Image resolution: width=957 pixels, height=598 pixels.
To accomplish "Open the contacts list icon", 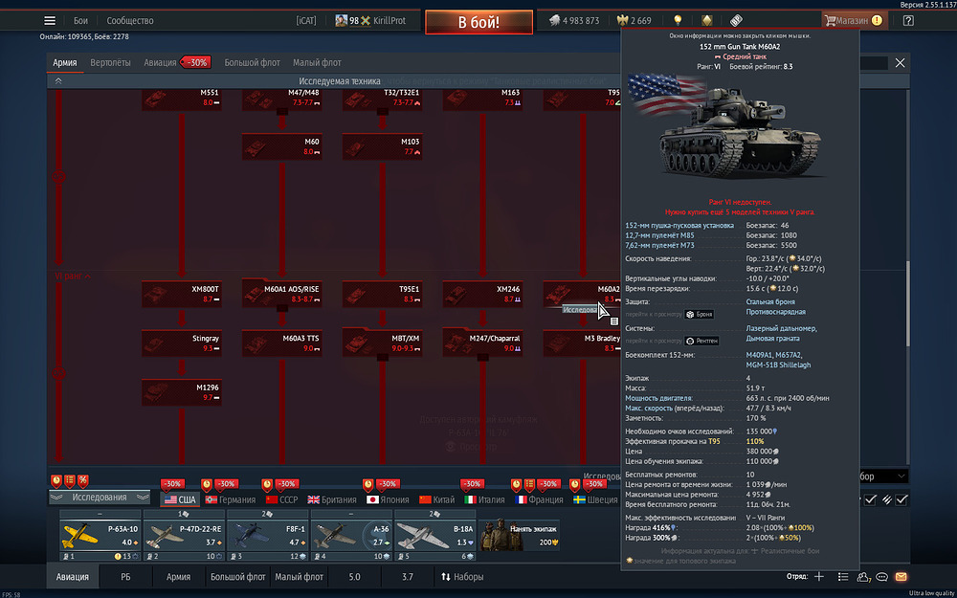I will [x=843, y=577].
